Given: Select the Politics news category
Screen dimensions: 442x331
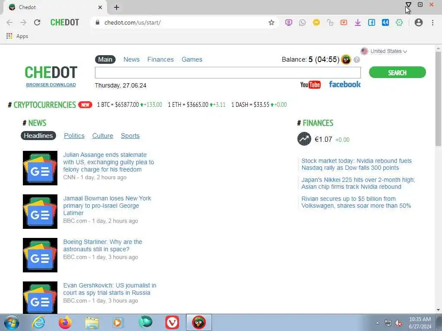Looking at the screenshot, I should pos(74,136).
